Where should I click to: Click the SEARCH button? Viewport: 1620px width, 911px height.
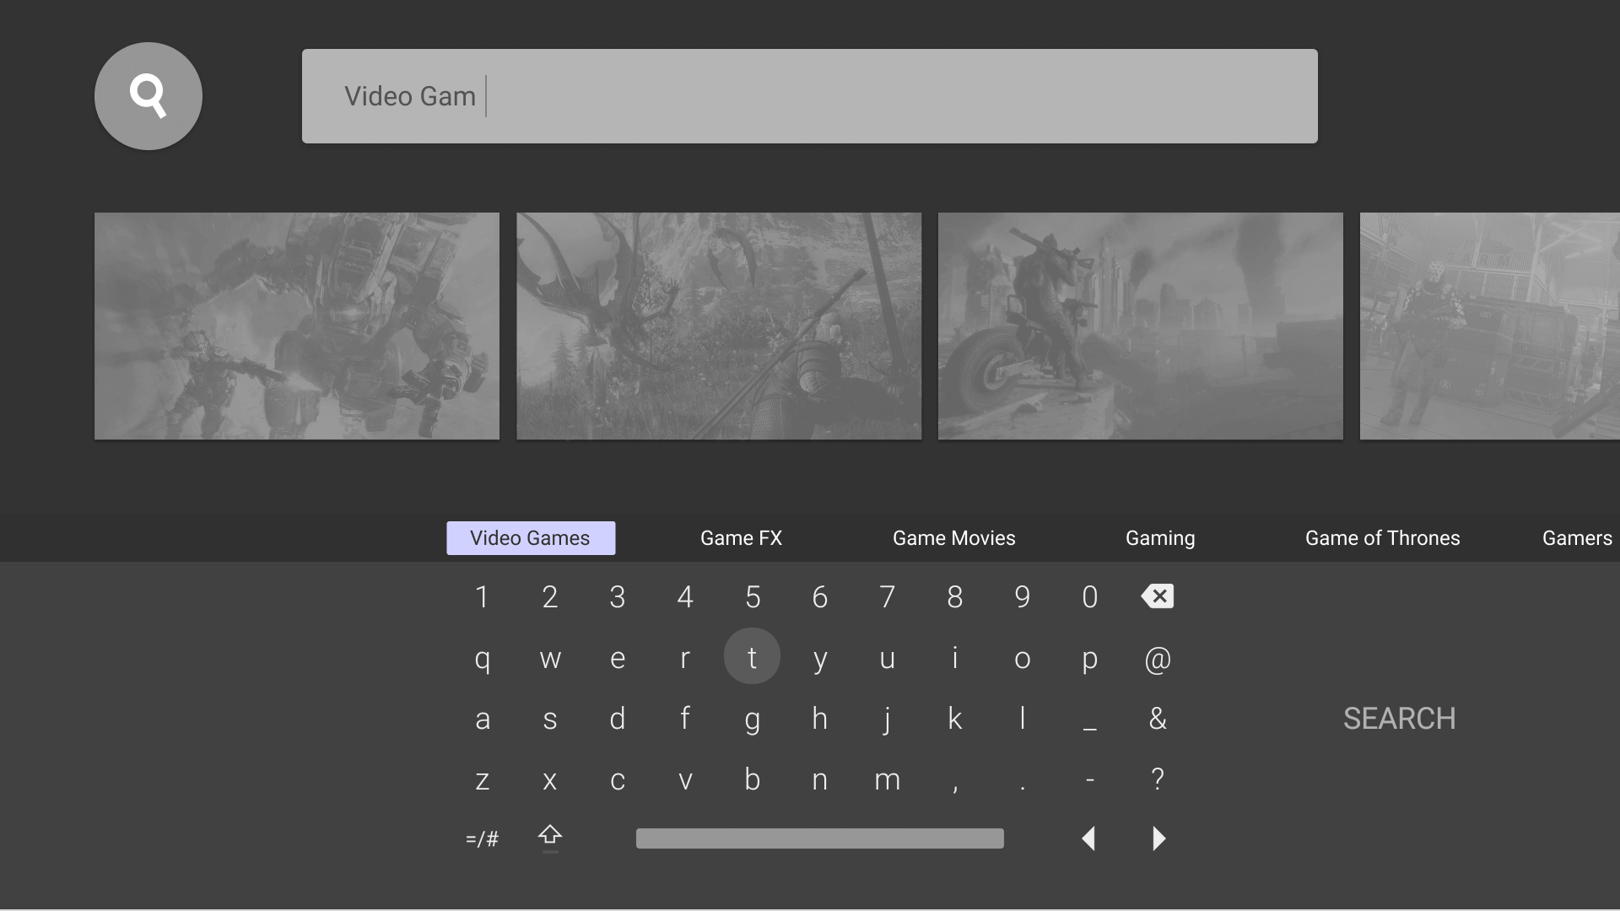coord(1400,719)
